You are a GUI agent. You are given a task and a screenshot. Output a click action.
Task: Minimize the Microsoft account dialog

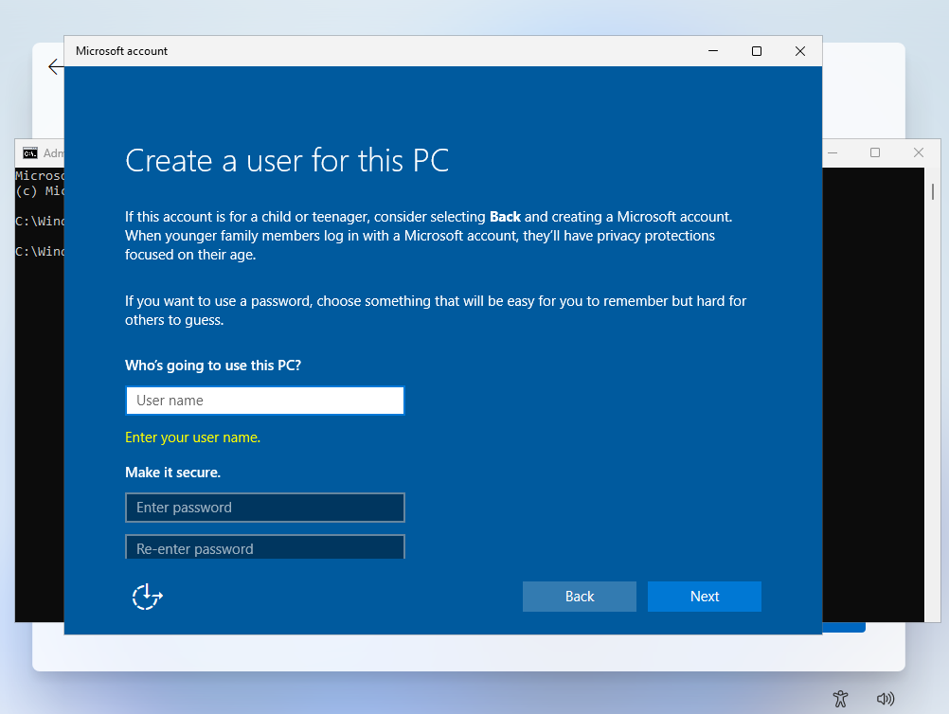pyautogui.click(x=712, y=51)
